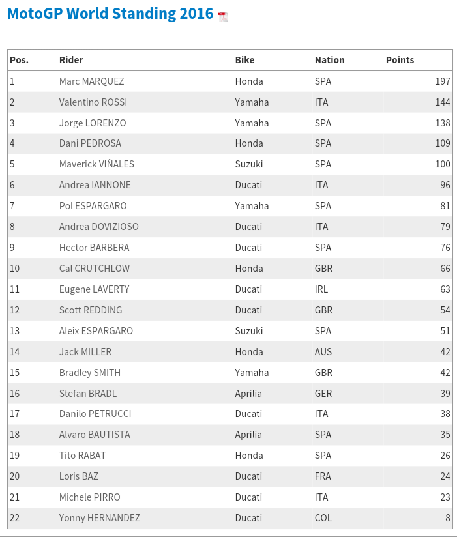Click on Yonny HERNANDEZ
This screenshot has height=537, width=457.
[99, 518]
